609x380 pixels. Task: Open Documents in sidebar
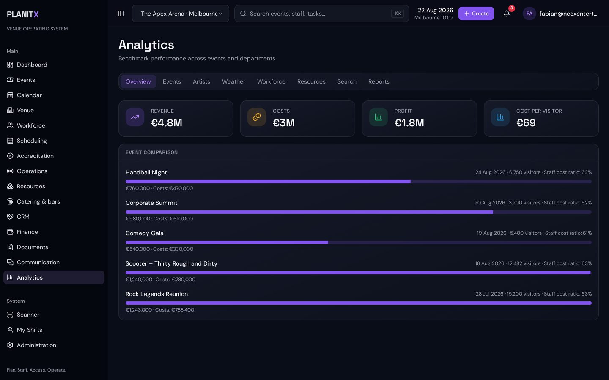click(54, 247)
